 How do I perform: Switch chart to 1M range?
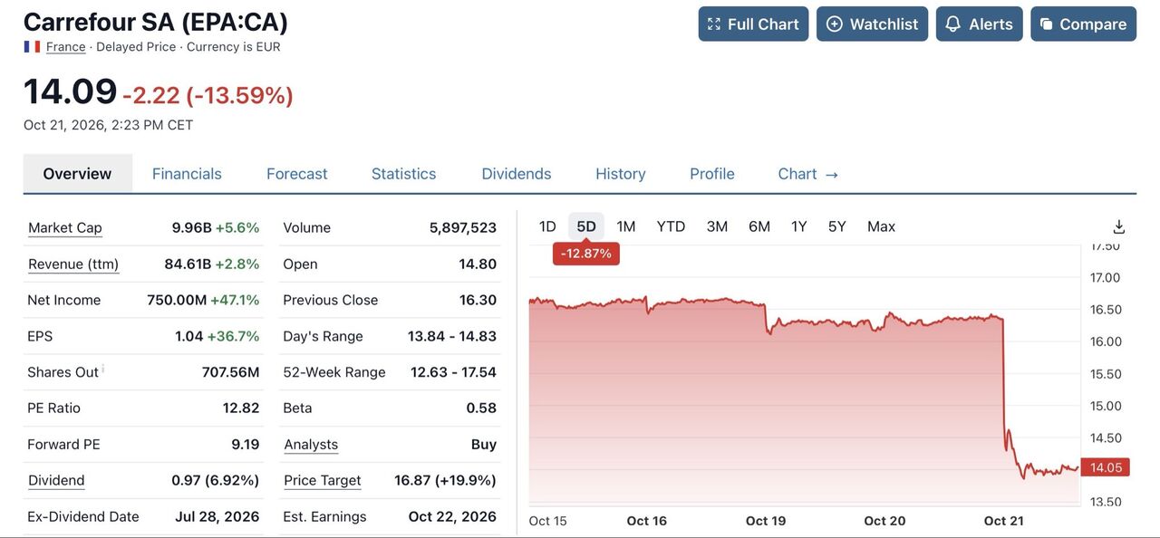coord(626,226)
